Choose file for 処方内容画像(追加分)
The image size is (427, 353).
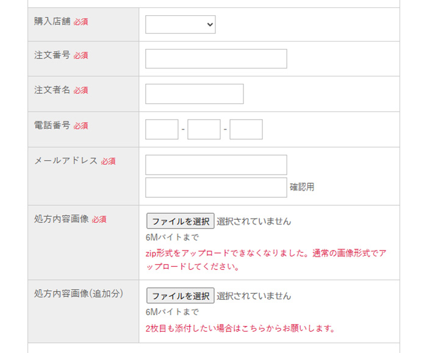pyautogui.click(x=181, y=296)
